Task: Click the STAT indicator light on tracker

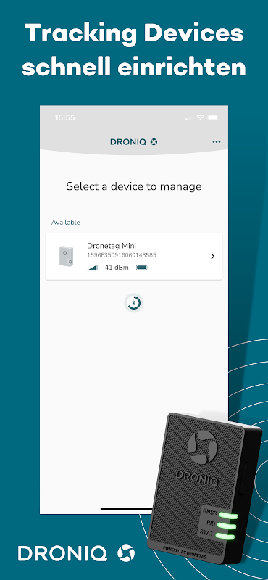Action: pos(225,536)
